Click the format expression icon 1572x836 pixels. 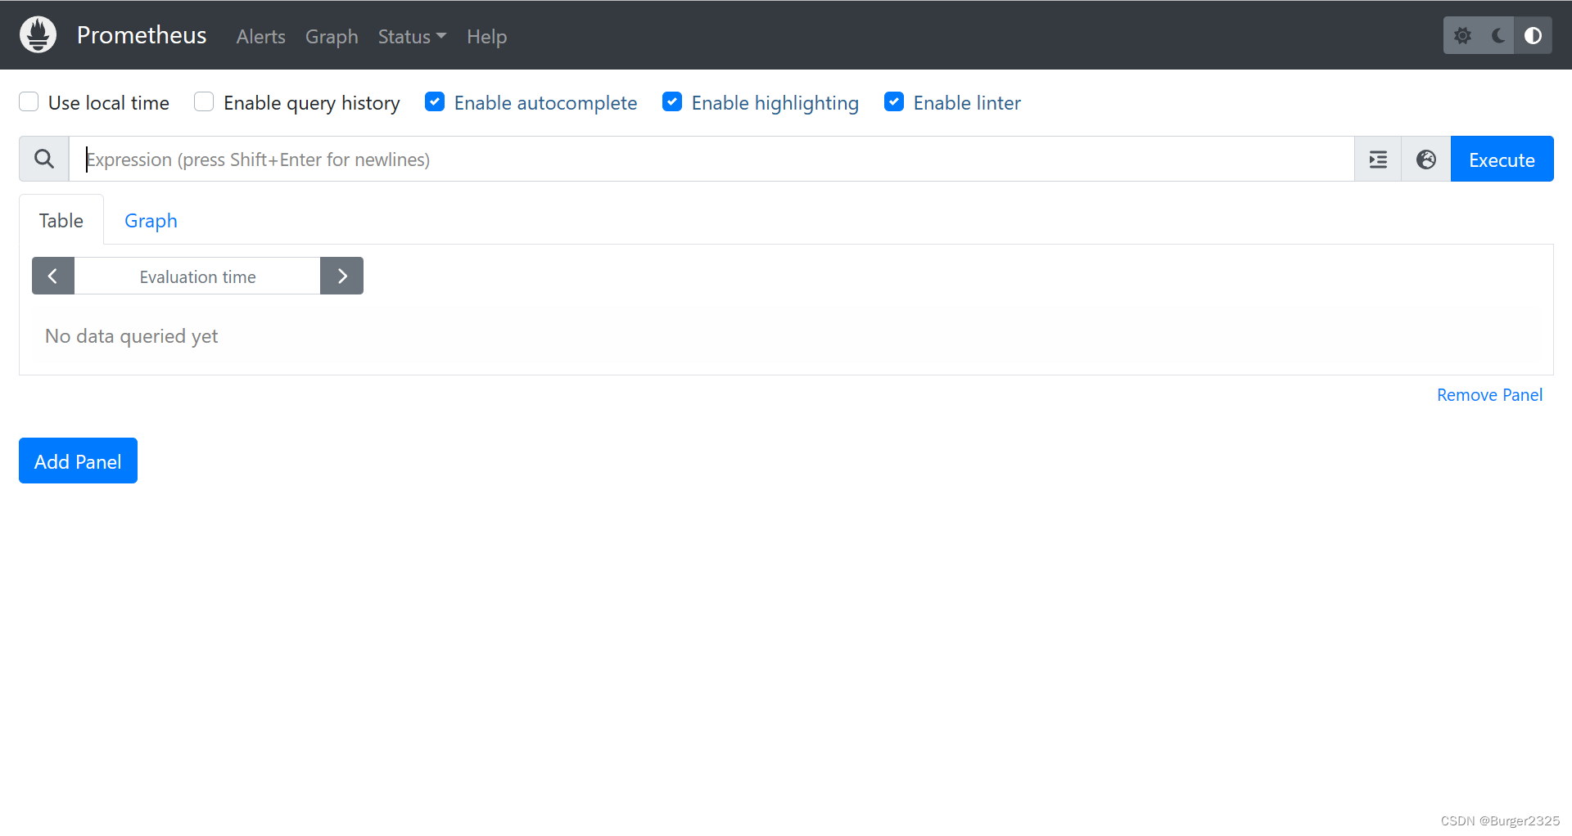pos(1378,160)
